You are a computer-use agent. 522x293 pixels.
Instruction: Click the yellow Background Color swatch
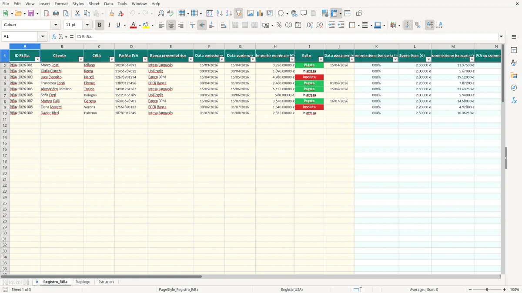(x=146, y=25)
